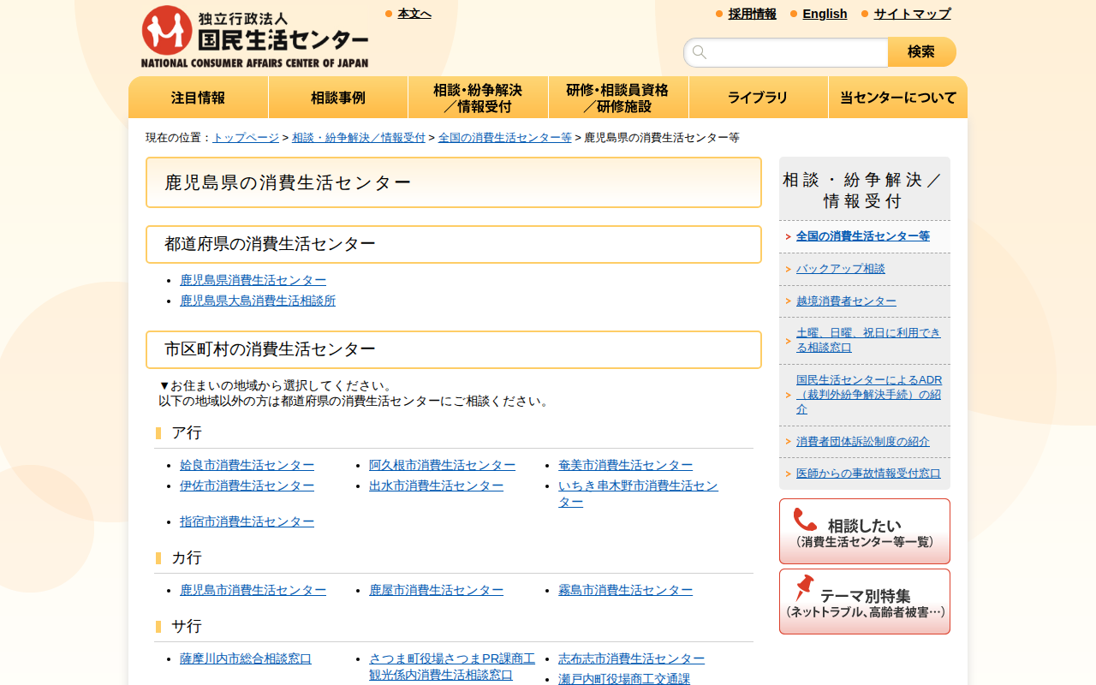Image resolution: width=1096 pixels, height=685 pixels.
Task: Click the 国民生活センター logo
Action: (x=254, y=37)
